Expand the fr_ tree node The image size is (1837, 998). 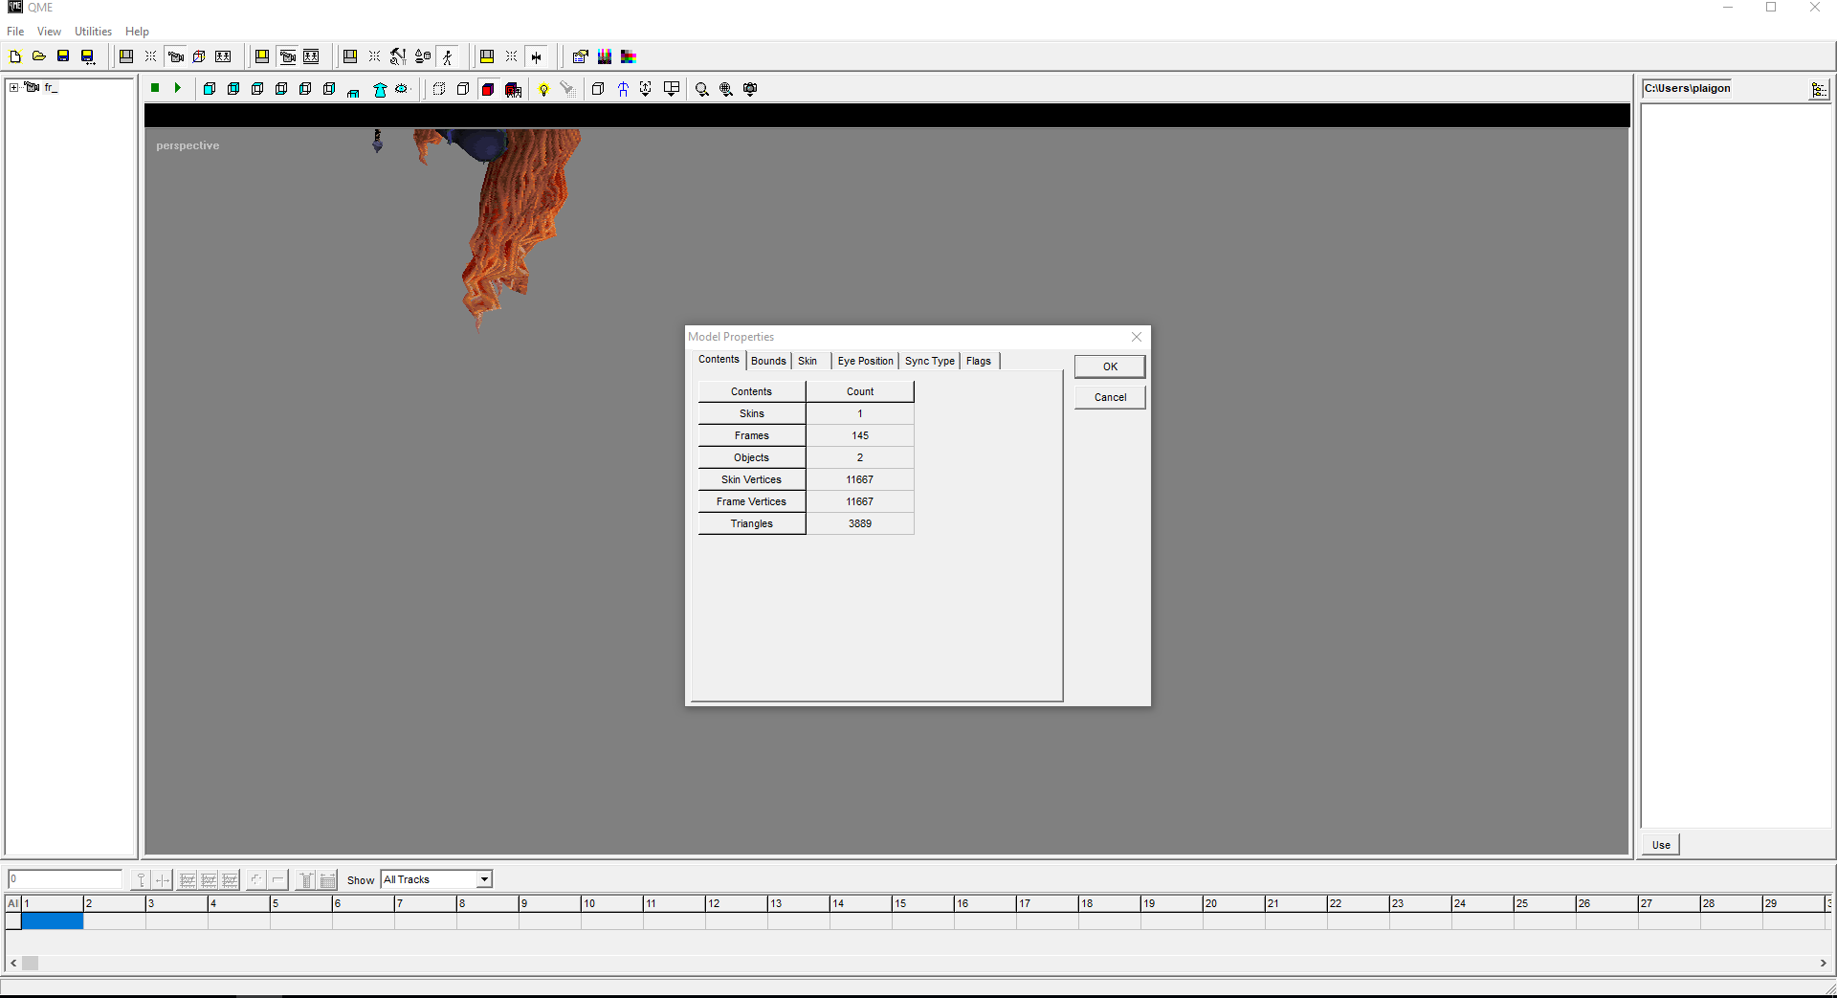tap(13, 87)
